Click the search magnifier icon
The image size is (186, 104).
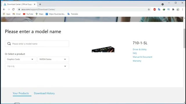point(9,44)
